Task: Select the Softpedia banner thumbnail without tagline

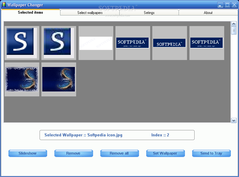Action: 170,43
